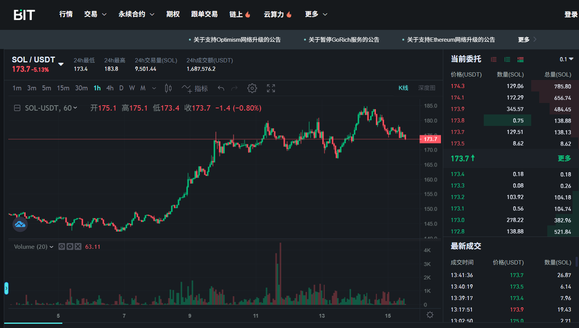Open the 指标 indicators menu
The height and width of the screenshot is (328, 579).
pyautogui.click(x=195, y=88)
